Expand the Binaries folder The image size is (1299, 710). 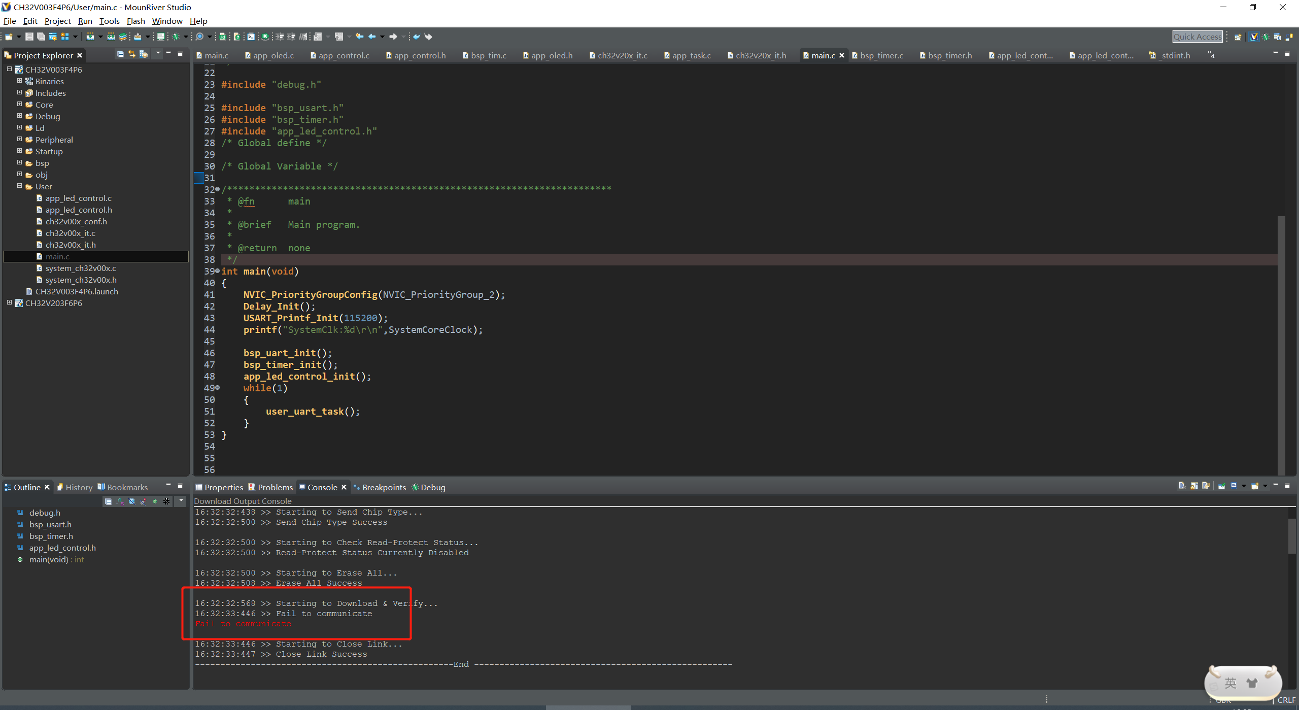point(19,81)
